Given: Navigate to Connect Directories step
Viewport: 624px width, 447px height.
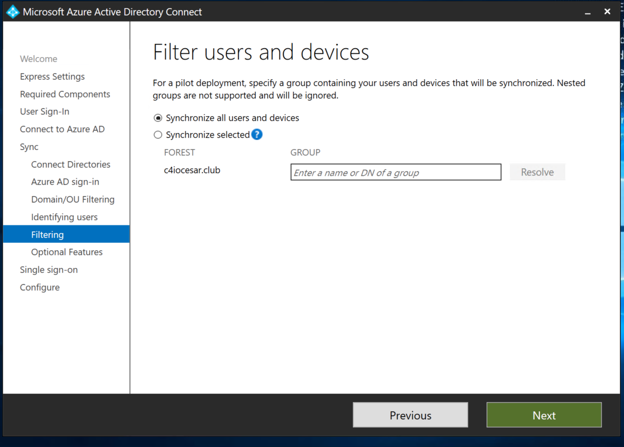Looking at the screenshot, I should click(70, 164).
